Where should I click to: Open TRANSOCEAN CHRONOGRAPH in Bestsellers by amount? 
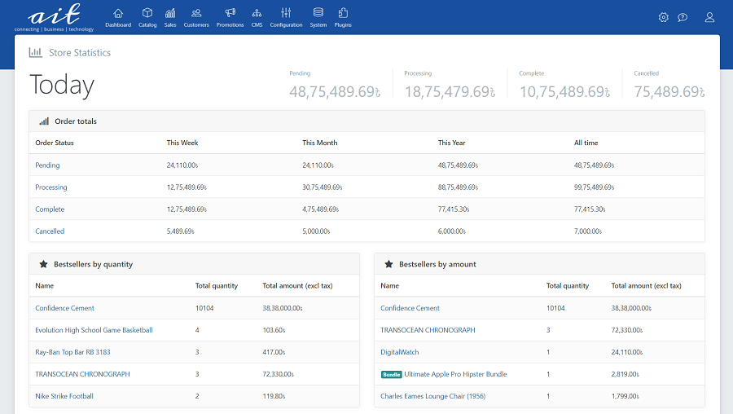tap(428, 330)
